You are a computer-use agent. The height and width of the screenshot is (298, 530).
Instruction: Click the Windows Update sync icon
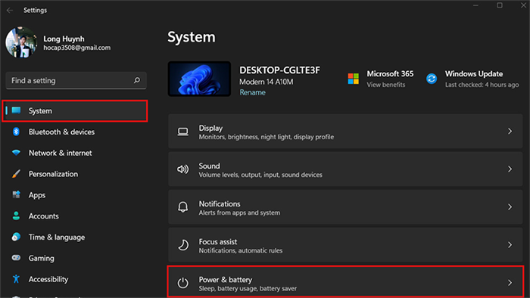tap(432, 79)
